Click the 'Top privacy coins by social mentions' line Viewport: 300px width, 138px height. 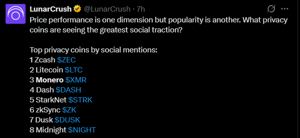[93, 50]
